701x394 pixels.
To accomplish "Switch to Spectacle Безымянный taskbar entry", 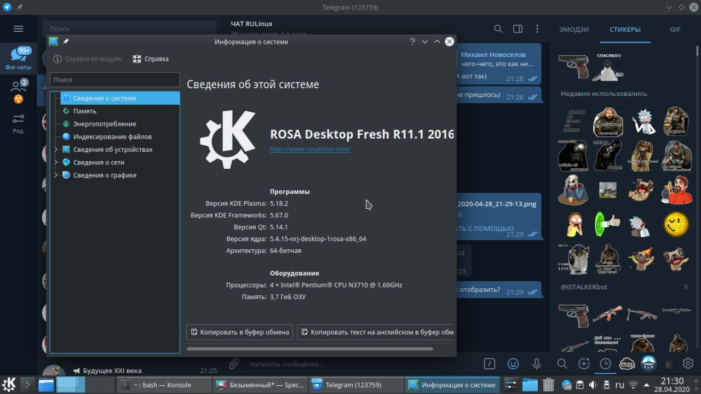I will [260, 385].
